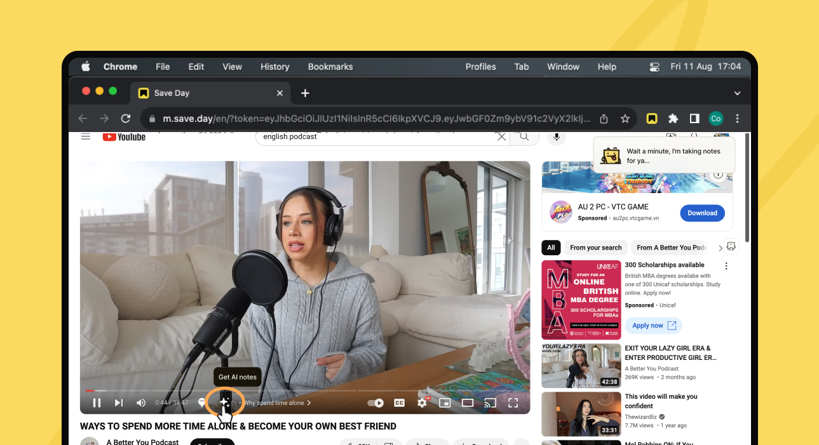819x445 pixels.
Task: Click the Get AI notes sparkle icon
Action: [x=224, y=402]
